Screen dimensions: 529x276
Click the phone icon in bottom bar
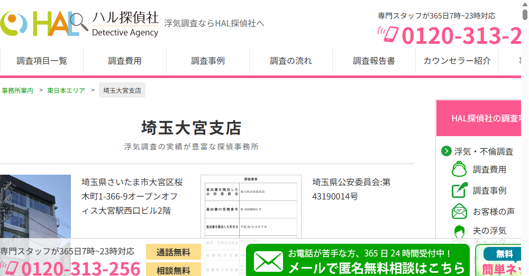(x=11, y=268)
